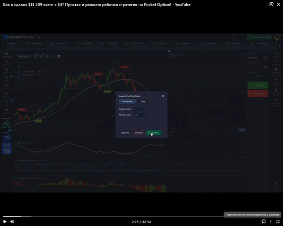The width and height of the screenshot is (283, 226).
Task: Open Сделки history in the right sidebar
Action: coord(276,55)
